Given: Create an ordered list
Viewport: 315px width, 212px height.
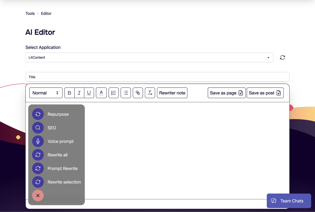Looking at the screenshot, I should pos(113,93).
